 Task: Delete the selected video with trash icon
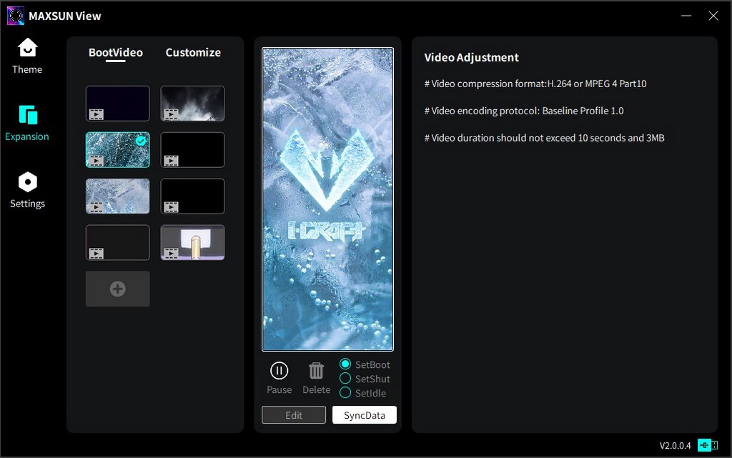pyautogui.click(x=316, y=378)
